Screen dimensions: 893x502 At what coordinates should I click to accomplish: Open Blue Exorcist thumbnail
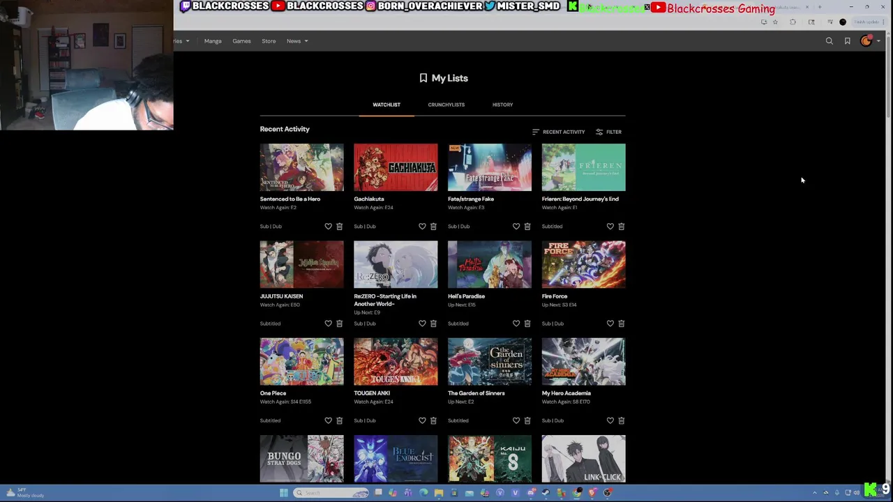click(396, 459)
